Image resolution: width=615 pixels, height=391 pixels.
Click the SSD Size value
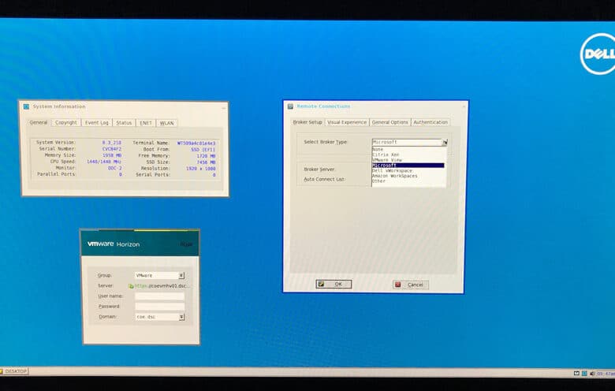click(206, 162)
